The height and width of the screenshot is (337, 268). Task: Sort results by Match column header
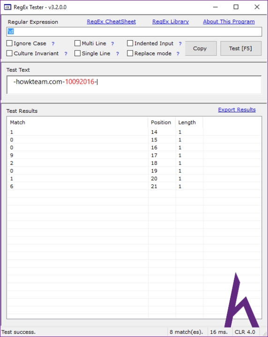coord(78,122)
